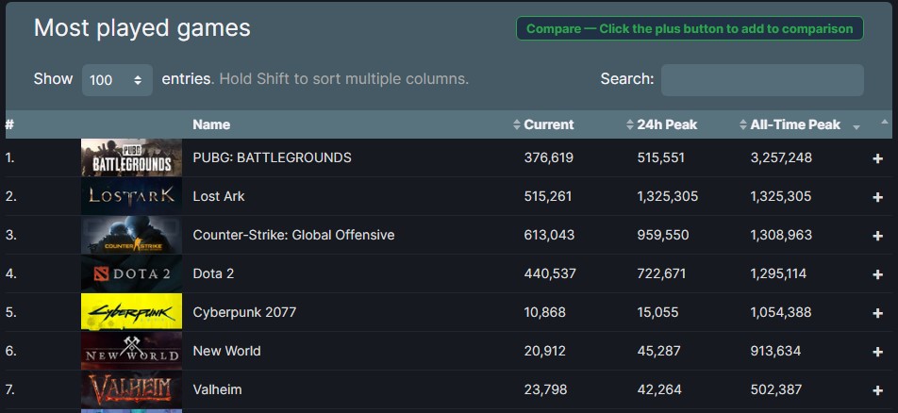The image size is (898, 413).
Task: Open the PUBG Battlegrounds banner thumbnail
Action: pos(131,157)
